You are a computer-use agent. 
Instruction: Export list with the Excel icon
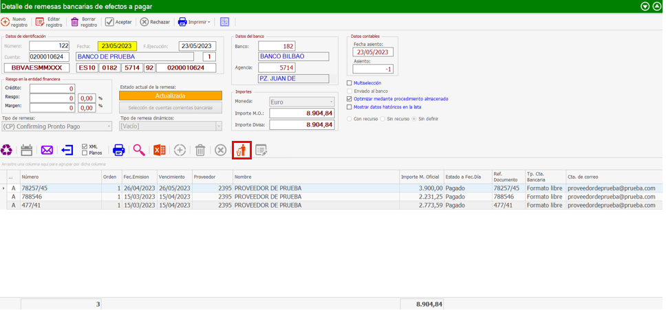tap(159, 150)
